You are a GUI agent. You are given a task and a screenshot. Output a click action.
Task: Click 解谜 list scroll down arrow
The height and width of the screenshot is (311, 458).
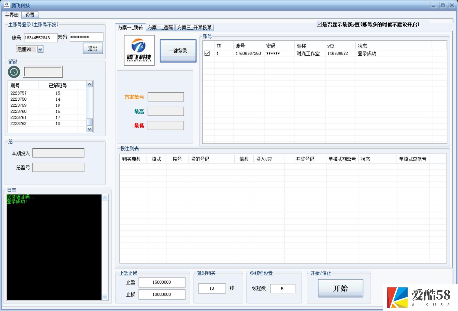click(x=90, y=129)
